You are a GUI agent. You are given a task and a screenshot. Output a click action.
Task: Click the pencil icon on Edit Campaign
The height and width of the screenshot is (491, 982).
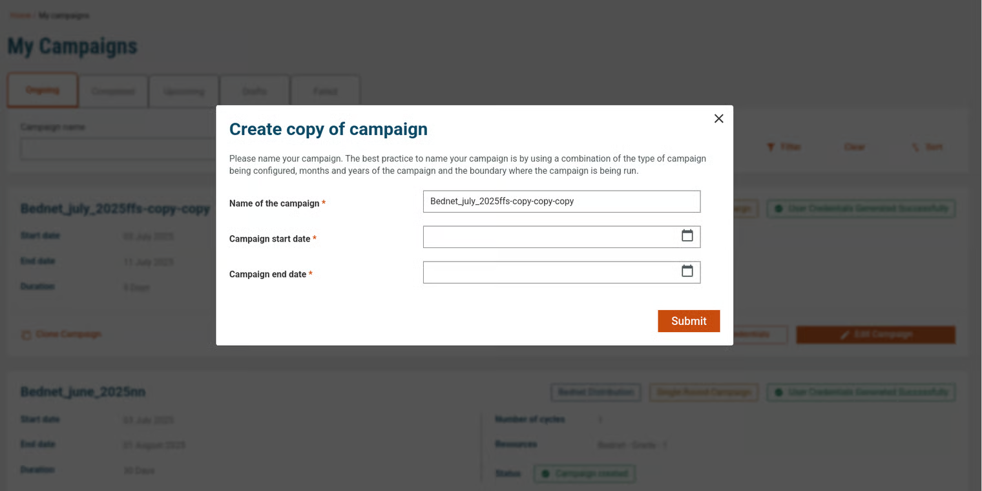pyautogui.click(x=844, y=335)
